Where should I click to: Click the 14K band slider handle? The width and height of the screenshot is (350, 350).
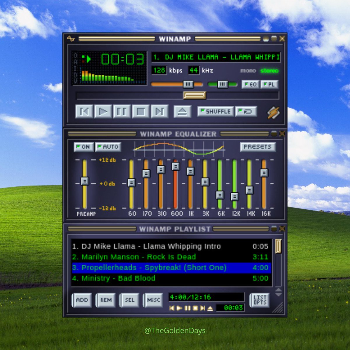click(249, 190)
